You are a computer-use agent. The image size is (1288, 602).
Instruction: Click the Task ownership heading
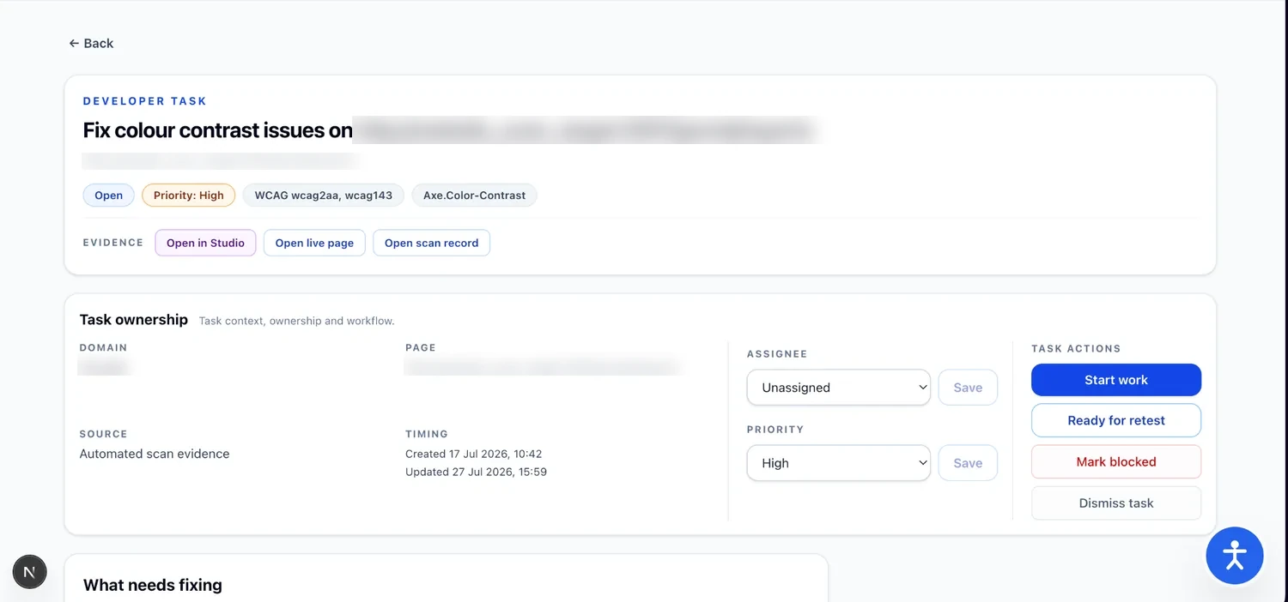[x=133, y=320]
